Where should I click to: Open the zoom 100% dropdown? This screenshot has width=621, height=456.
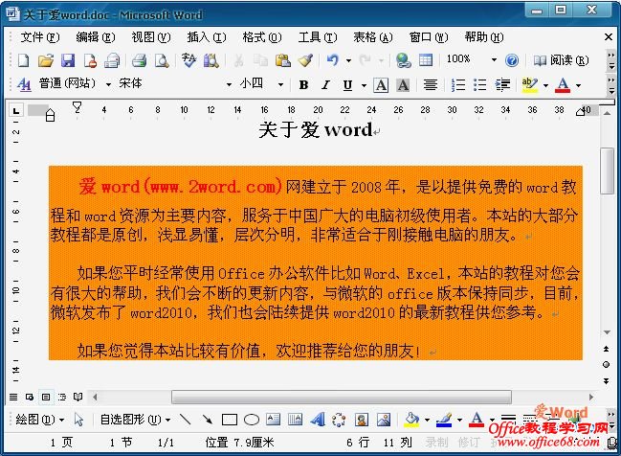click(x=494, y=60)
